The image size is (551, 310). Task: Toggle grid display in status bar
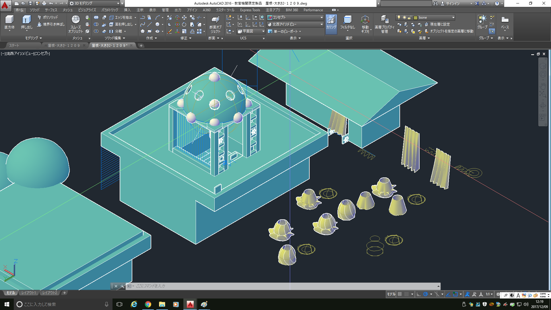click(x=399, y=294)
